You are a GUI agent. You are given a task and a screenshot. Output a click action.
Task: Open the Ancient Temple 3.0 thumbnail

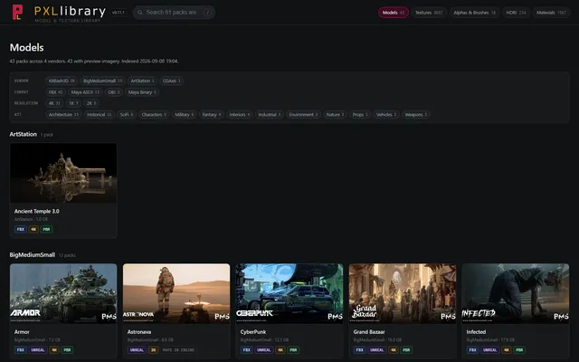[63, 173]
